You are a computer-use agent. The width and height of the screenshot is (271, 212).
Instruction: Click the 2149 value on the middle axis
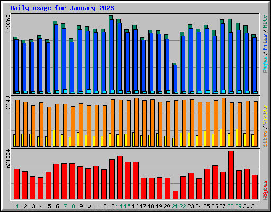tap(8, 102)
